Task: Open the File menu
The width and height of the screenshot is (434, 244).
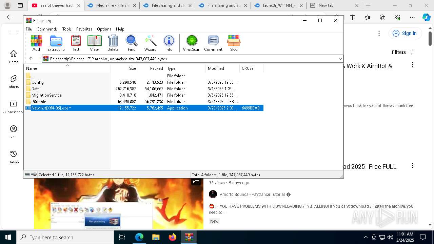Action: tap(29, 29)
